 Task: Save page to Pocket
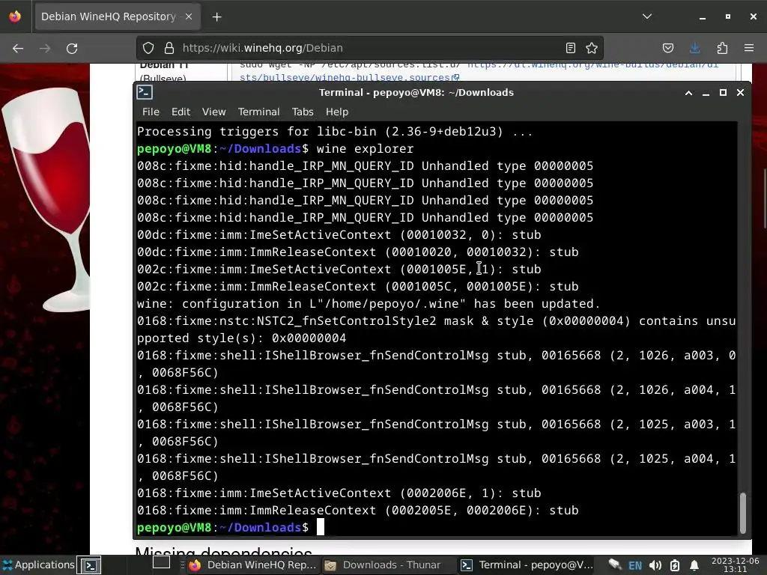click(x=667, y=48)
